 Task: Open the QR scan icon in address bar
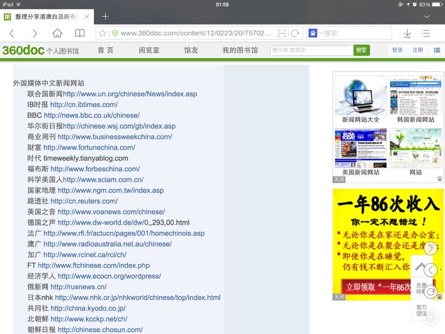(x=282, y=33)
